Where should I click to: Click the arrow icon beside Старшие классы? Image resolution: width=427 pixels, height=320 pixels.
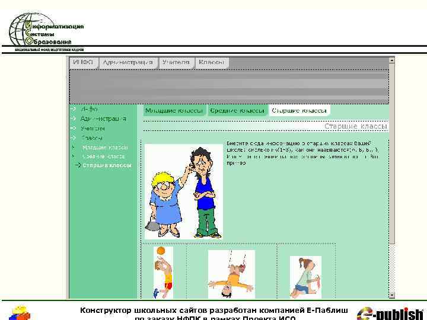(78, 165)
